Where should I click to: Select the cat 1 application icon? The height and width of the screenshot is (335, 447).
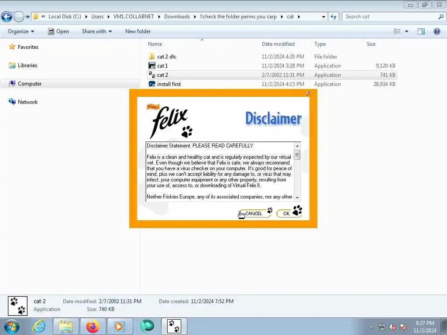tap(152, 66)
